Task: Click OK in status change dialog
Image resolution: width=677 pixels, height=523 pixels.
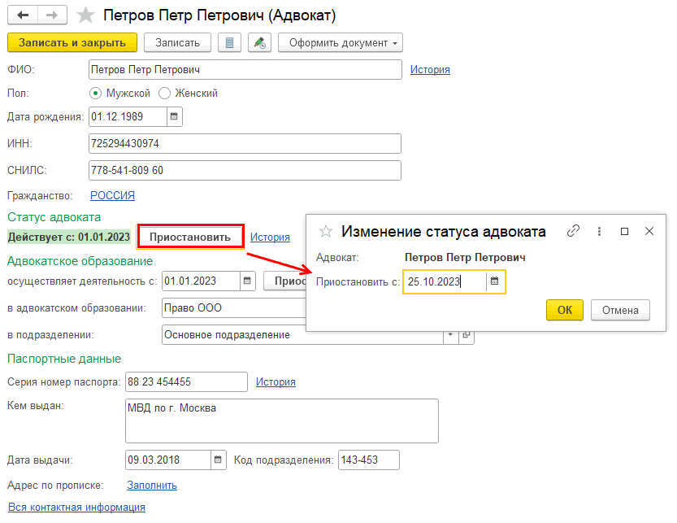Action: coord(564,310)
